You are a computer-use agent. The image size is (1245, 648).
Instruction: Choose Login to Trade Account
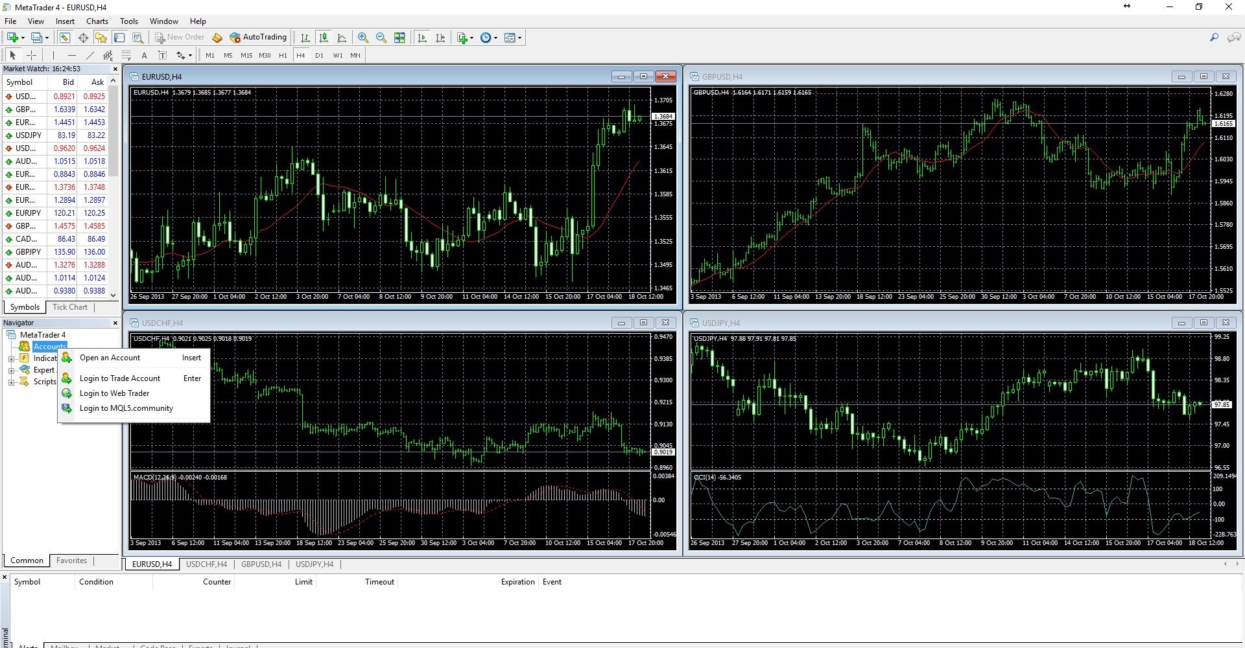(x=134, y=378)
